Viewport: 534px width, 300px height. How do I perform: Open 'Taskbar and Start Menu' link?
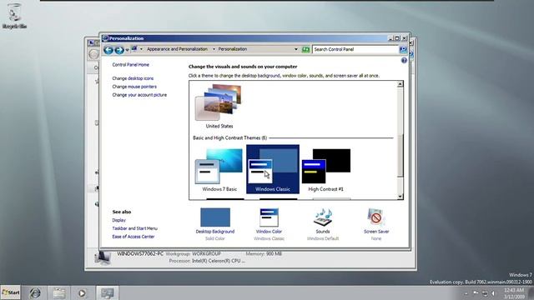(134, 228)
